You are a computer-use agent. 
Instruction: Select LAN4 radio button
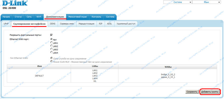tap(51, 52)
